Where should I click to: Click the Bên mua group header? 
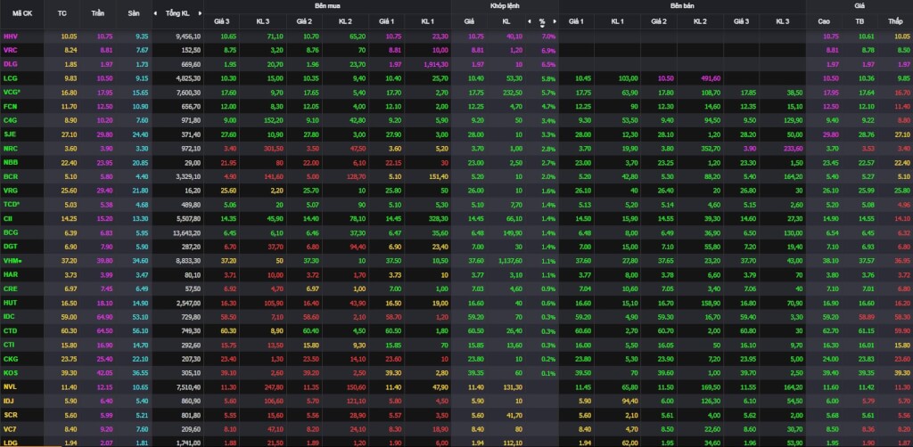pyautogui.click(x=326, y=5)
